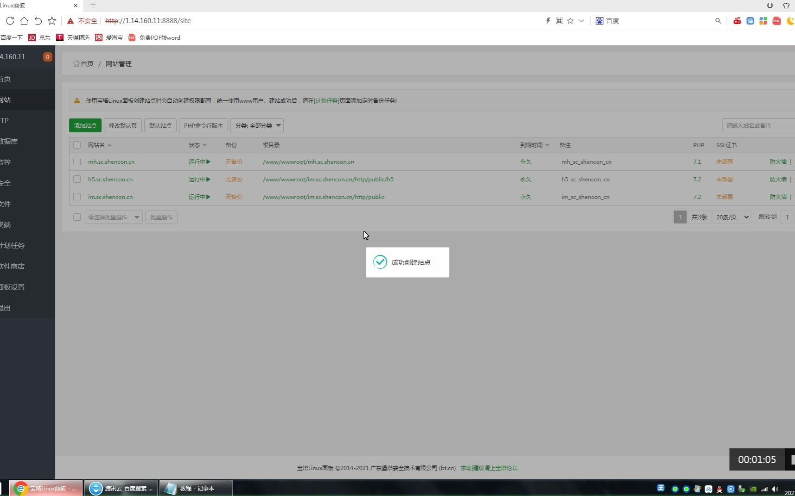Open the 20条/页 page size dropdown
Screen dimensions: 795x496
point(732,217)
